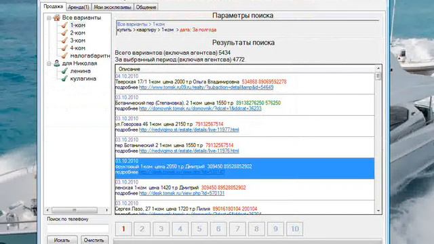Go to results page 3
The image size is (434, 244).
point(161,229)
